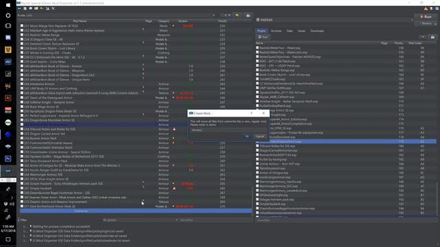Open Adobe Illustrator from the taskbar
This screenshot has width=440, height=247.
pyautogui.click(x=8, y=98)
